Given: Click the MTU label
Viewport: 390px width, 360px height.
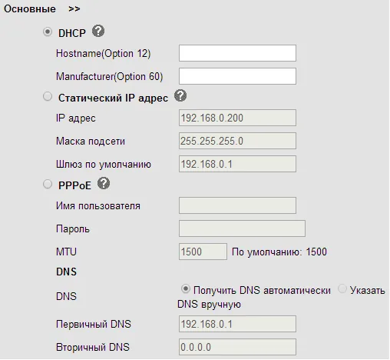Looking at the screenshot, I should [66, 252].
